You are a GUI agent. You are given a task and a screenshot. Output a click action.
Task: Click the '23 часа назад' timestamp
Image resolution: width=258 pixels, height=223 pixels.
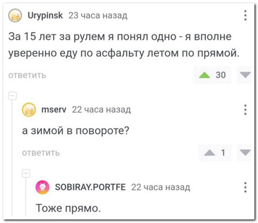click(98, 15)
